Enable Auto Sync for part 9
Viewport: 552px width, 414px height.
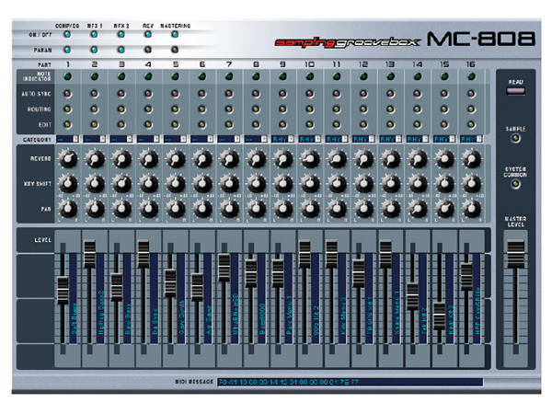[282, 94]
